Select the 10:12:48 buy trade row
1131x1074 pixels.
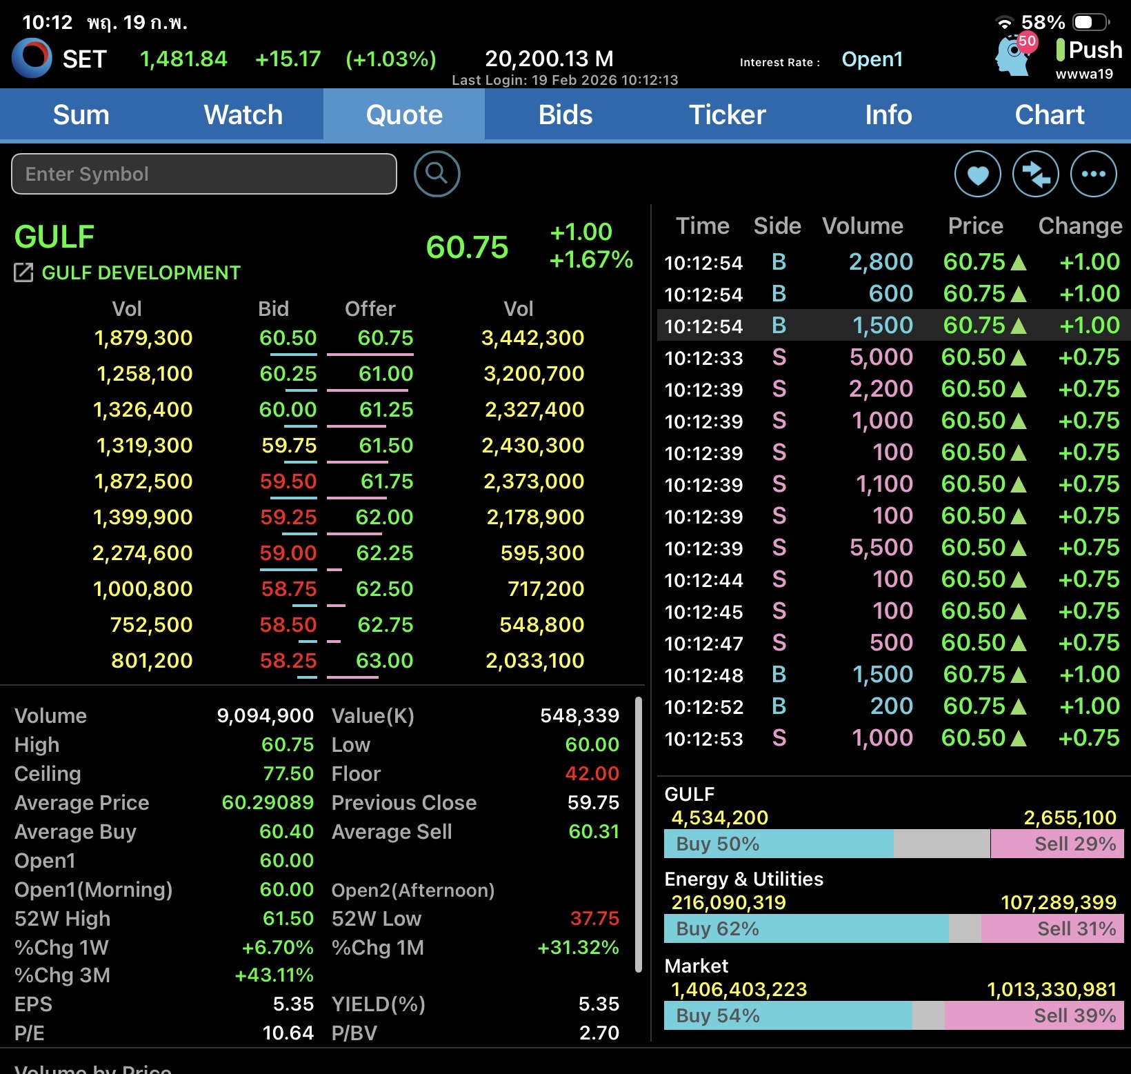pyautogui.click(x=892, y=675)
